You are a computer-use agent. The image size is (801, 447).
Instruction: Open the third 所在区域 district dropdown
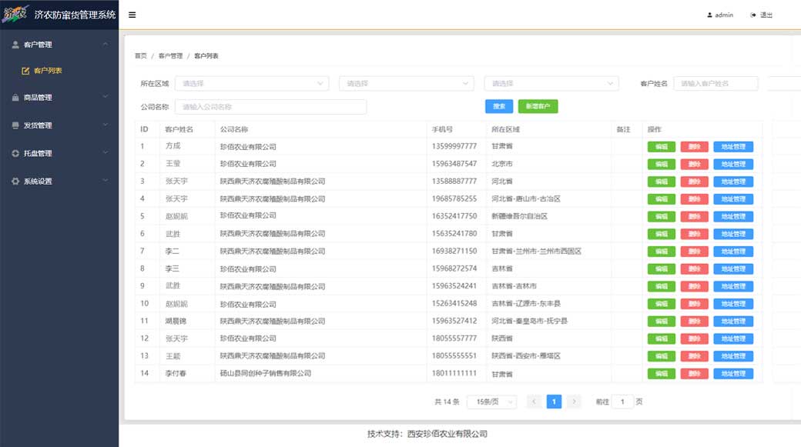point(551,83)
